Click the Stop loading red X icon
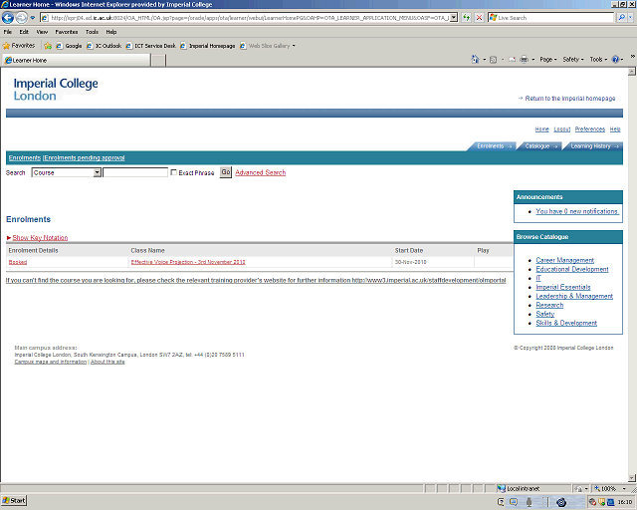The width and height of the screenshot is (637, 510). click(479, 18)
